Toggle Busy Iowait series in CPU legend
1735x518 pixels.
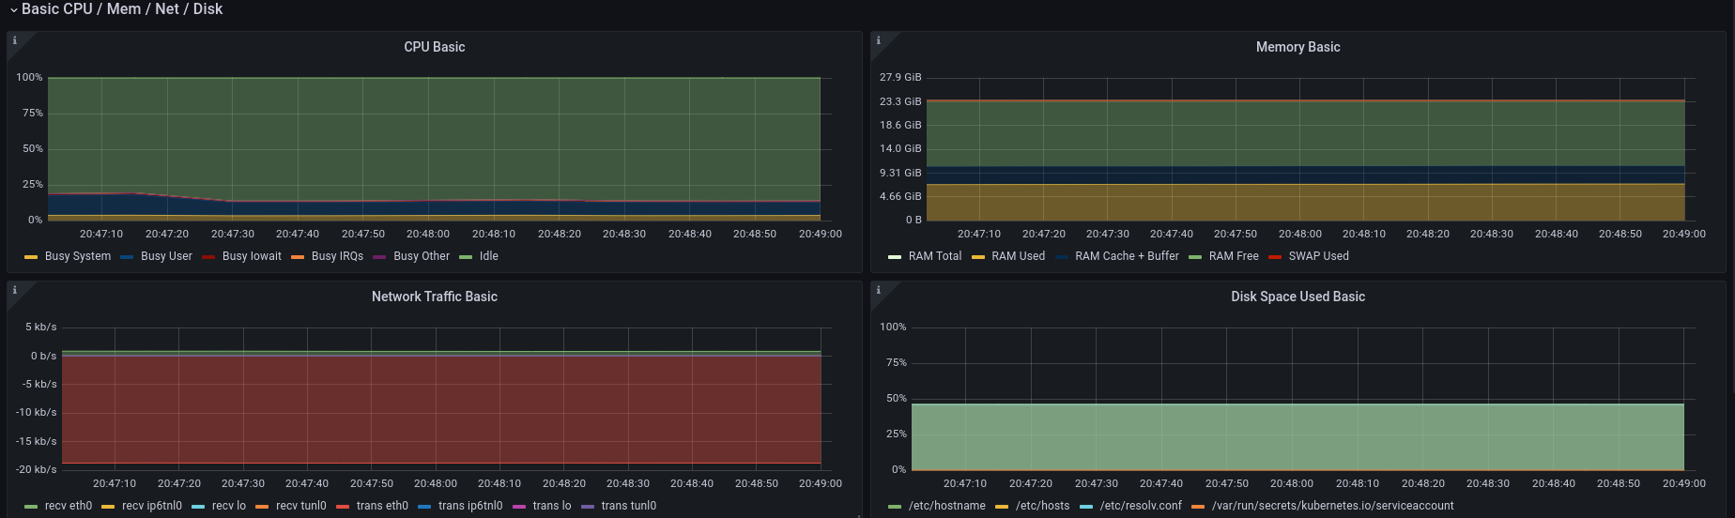click(x=252, y=256)
